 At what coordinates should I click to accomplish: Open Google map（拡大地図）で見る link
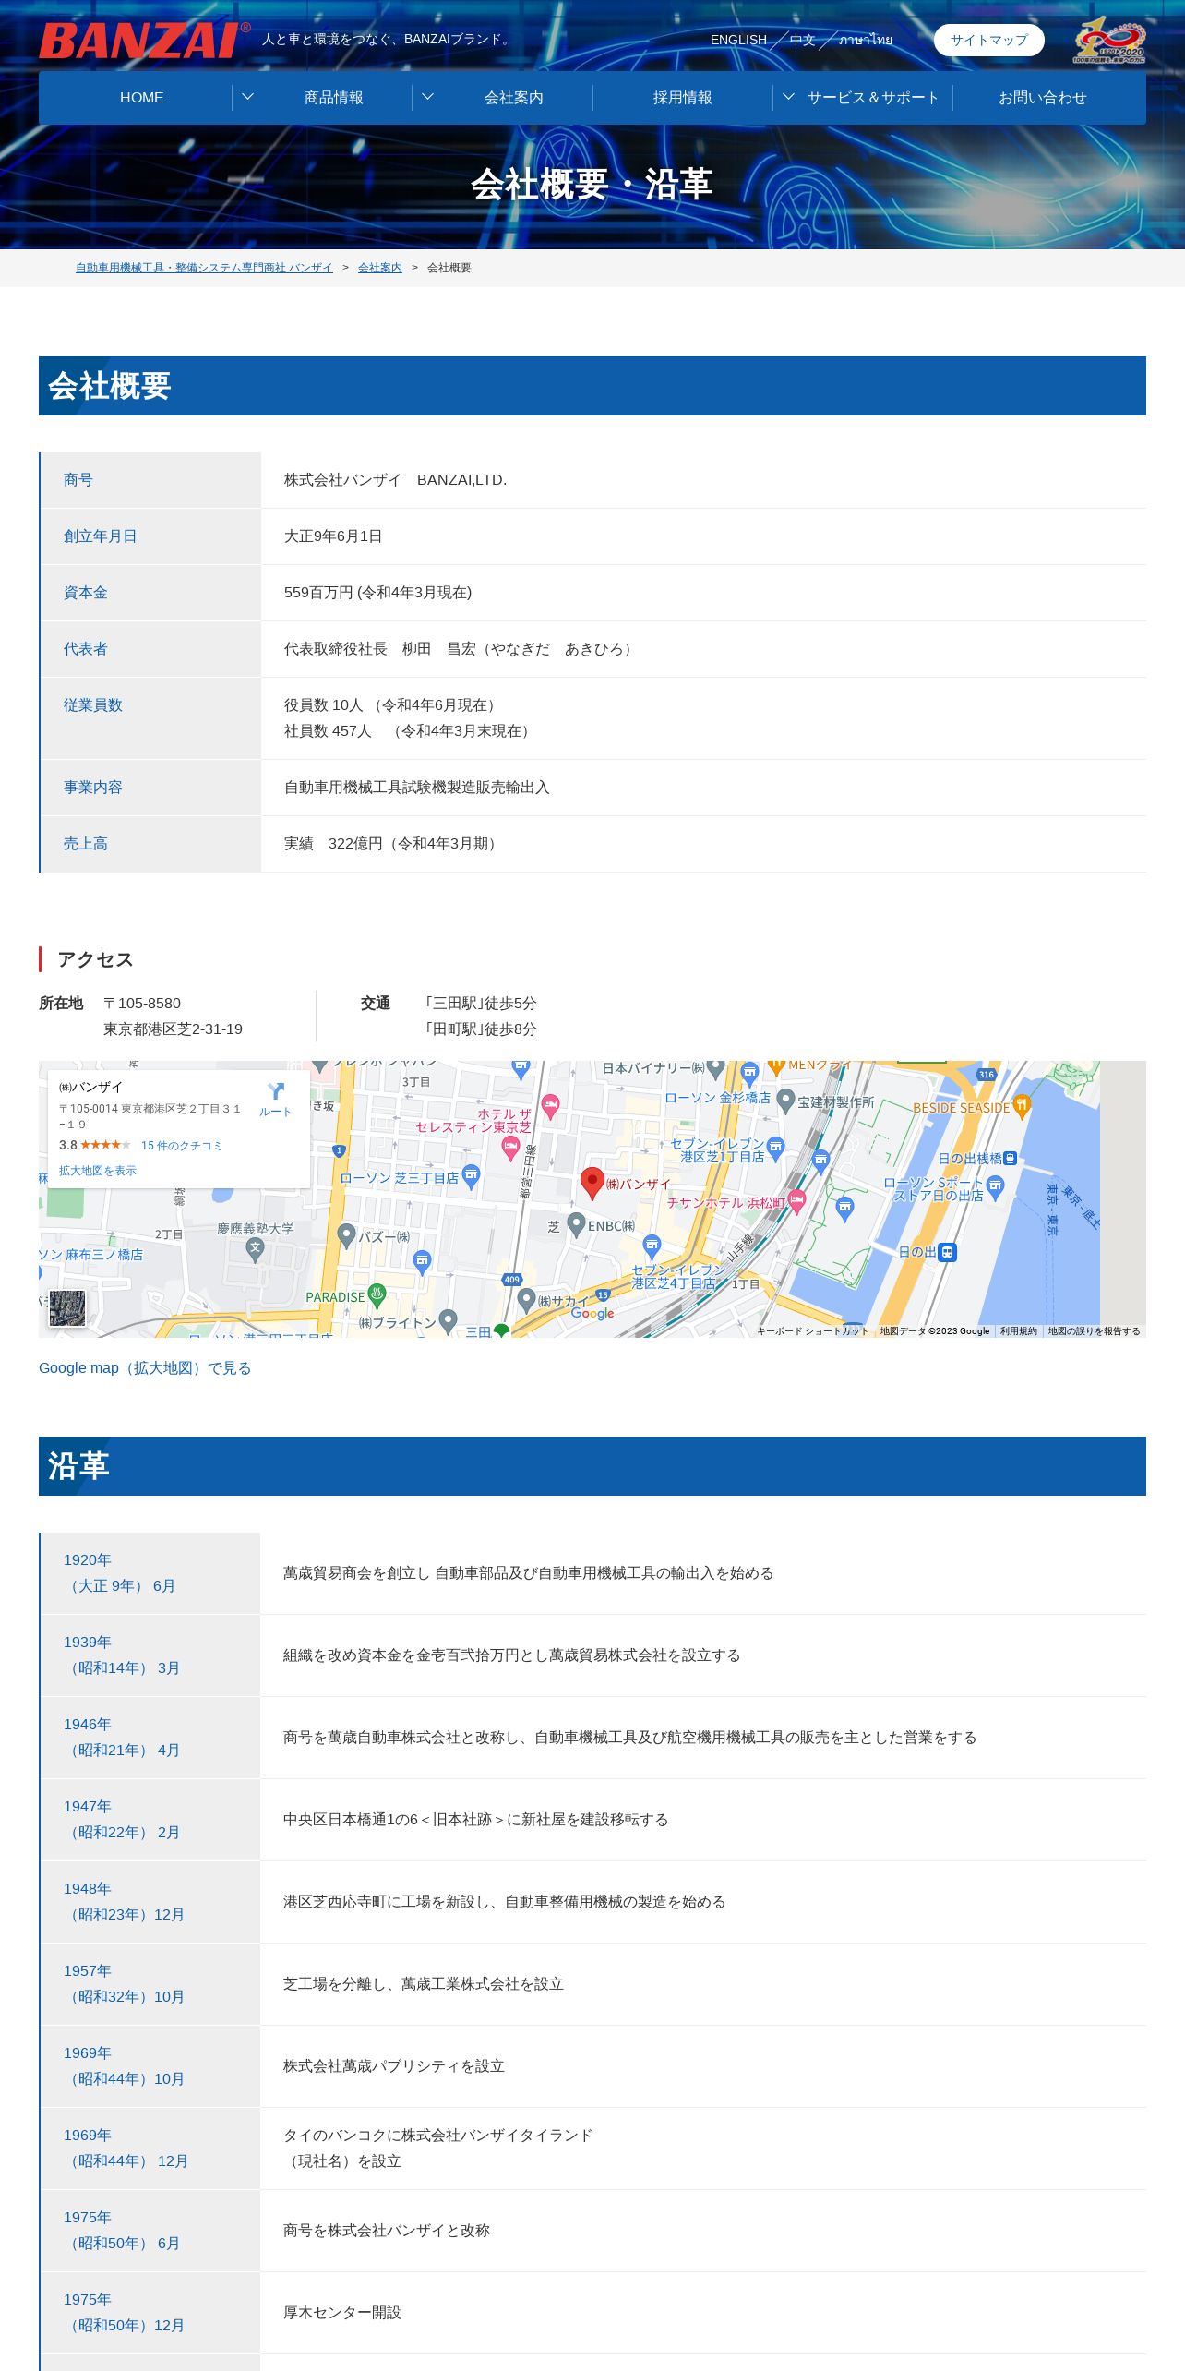point(145,1367)
